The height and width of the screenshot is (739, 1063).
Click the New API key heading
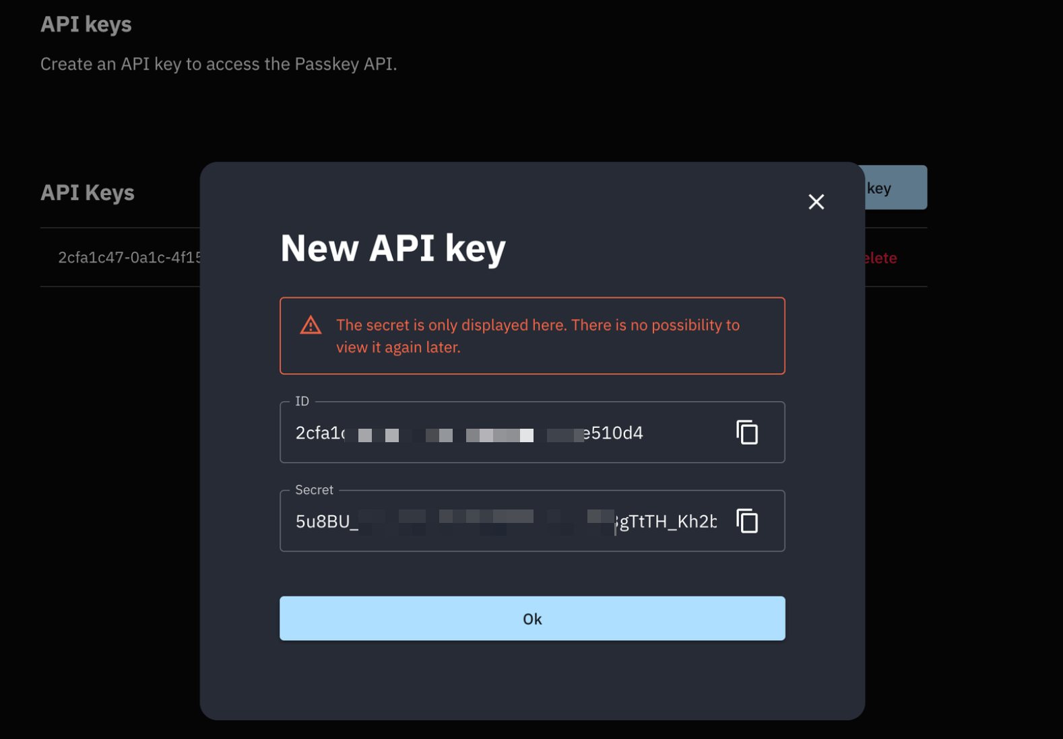tap(393, 248)
